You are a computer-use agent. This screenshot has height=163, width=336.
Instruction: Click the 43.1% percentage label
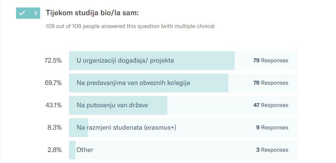(x=53, y=105)
